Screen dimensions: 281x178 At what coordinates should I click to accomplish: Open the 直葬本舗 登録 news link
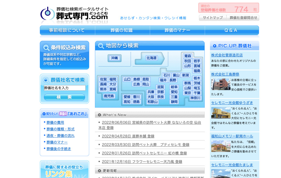(128, 136)
